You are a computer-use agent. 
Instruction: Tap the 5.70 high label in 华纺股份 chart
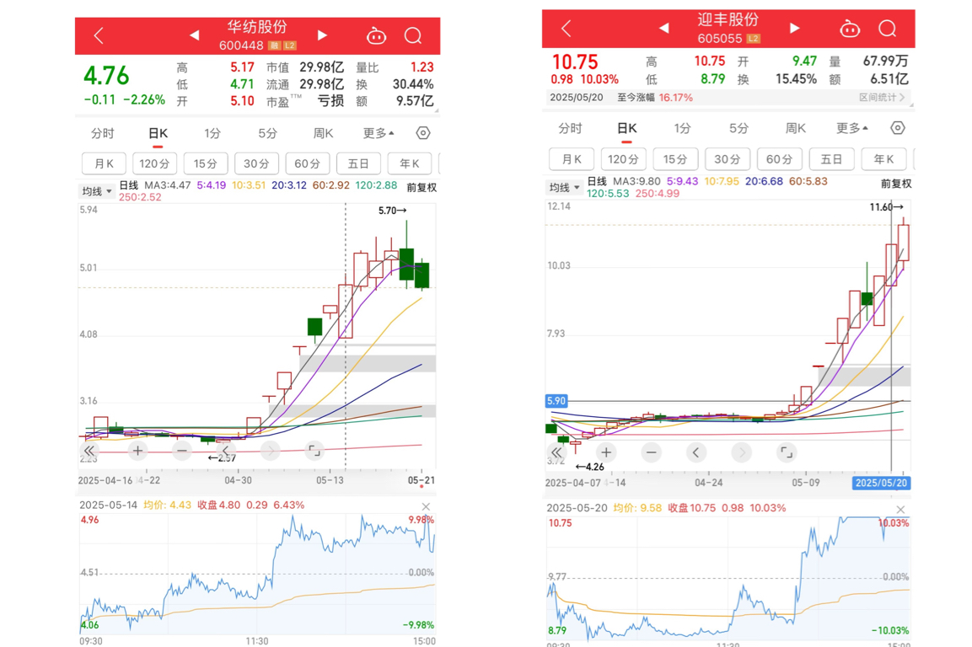click(x=392, y=211)
